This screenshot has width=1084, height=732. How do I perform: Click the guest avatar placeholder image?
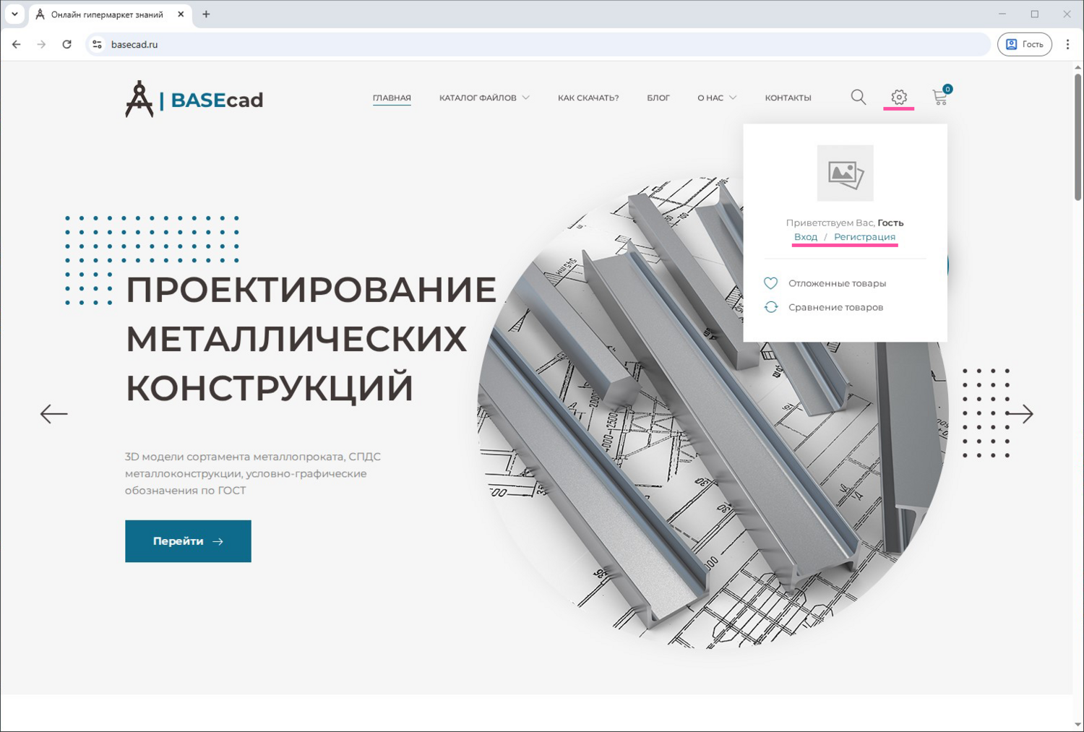(845, 173)
